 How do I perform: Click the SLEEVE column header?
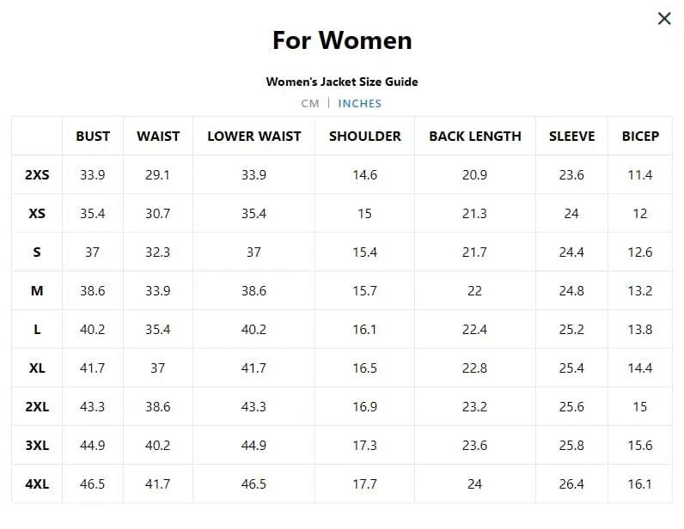tap(571, 136)
